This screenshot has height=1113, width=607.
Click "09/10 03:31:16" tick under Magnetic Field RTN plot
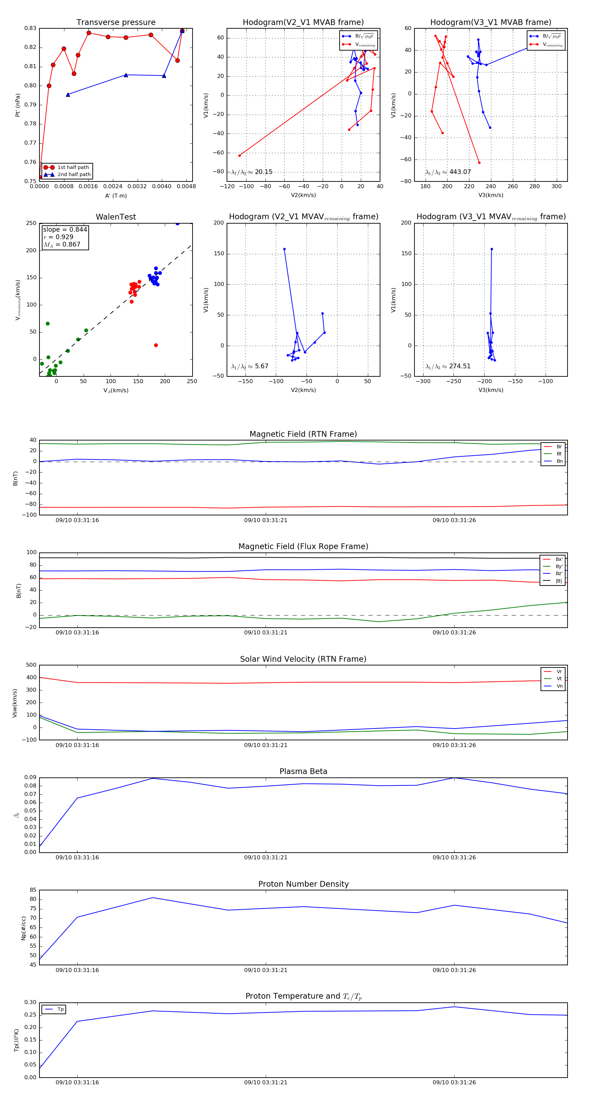click(x=77, y=520)
